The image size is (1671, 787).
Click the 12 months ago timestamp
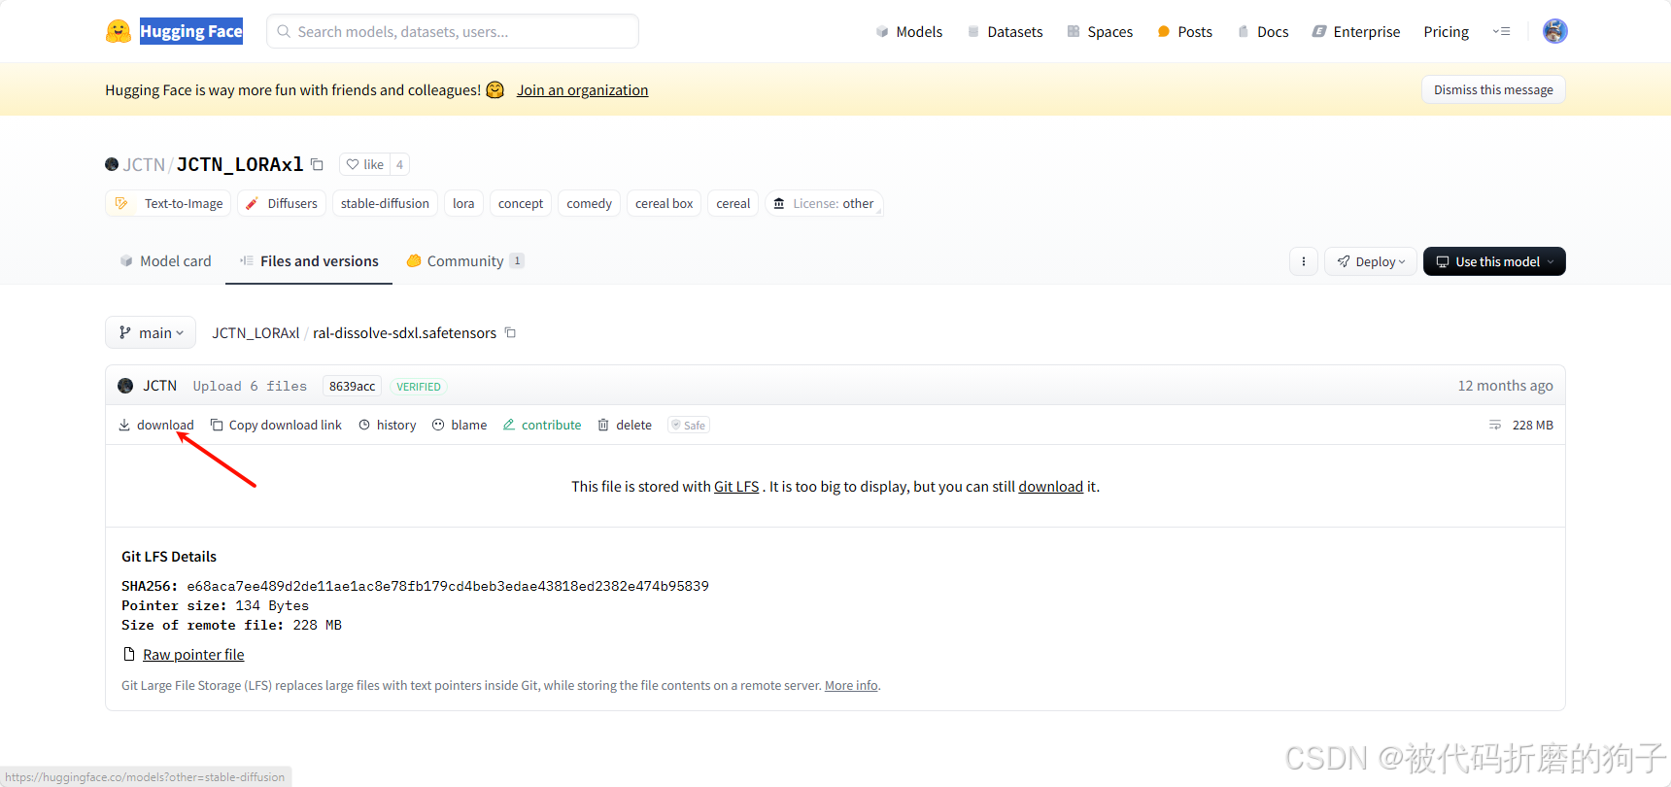point(1505,386)
